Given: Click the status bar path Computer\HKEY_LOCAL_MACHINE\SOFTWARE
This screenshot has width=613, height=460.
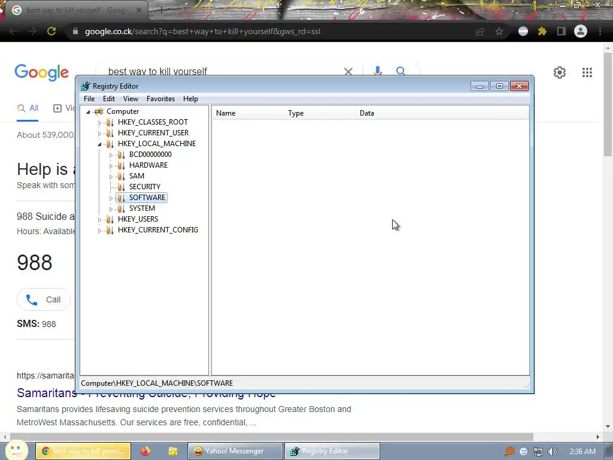Looking at the screenshot, I should (x=157, y=383).
